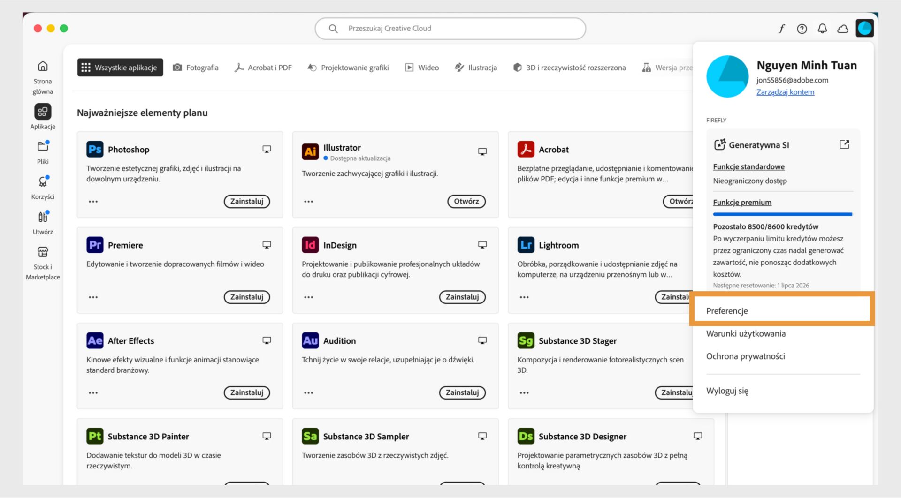
Task: Open more options on InDesign card
Action: click(308, 297)
